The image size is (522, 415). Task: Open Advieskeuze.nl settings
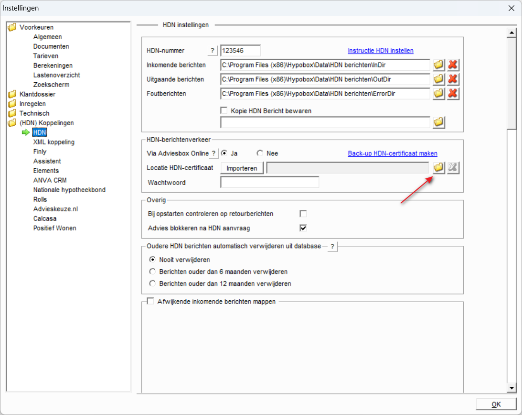coord(55,209)
